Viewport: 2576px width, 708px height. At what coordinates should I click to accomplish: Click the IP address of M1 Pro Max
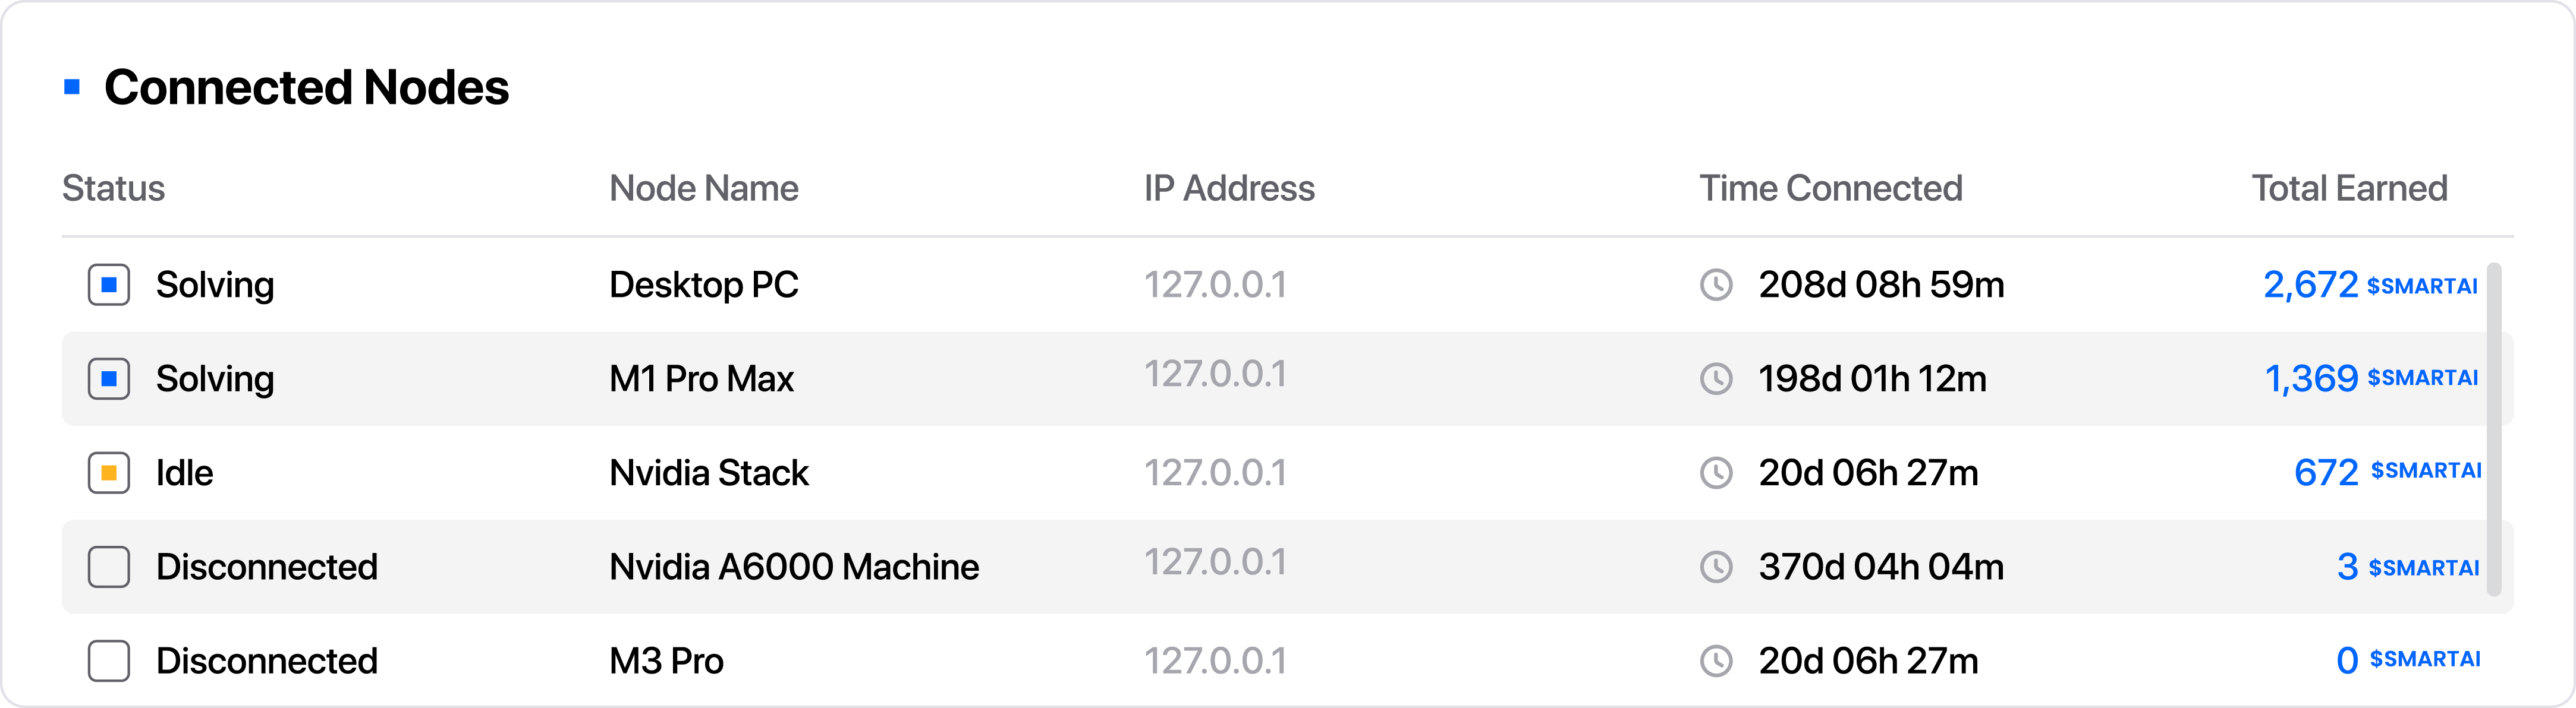1215,374
